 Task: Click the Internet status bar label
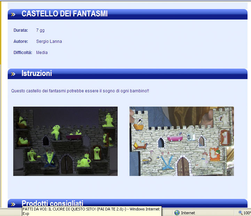pyautogui.click(x=188, y=213)
